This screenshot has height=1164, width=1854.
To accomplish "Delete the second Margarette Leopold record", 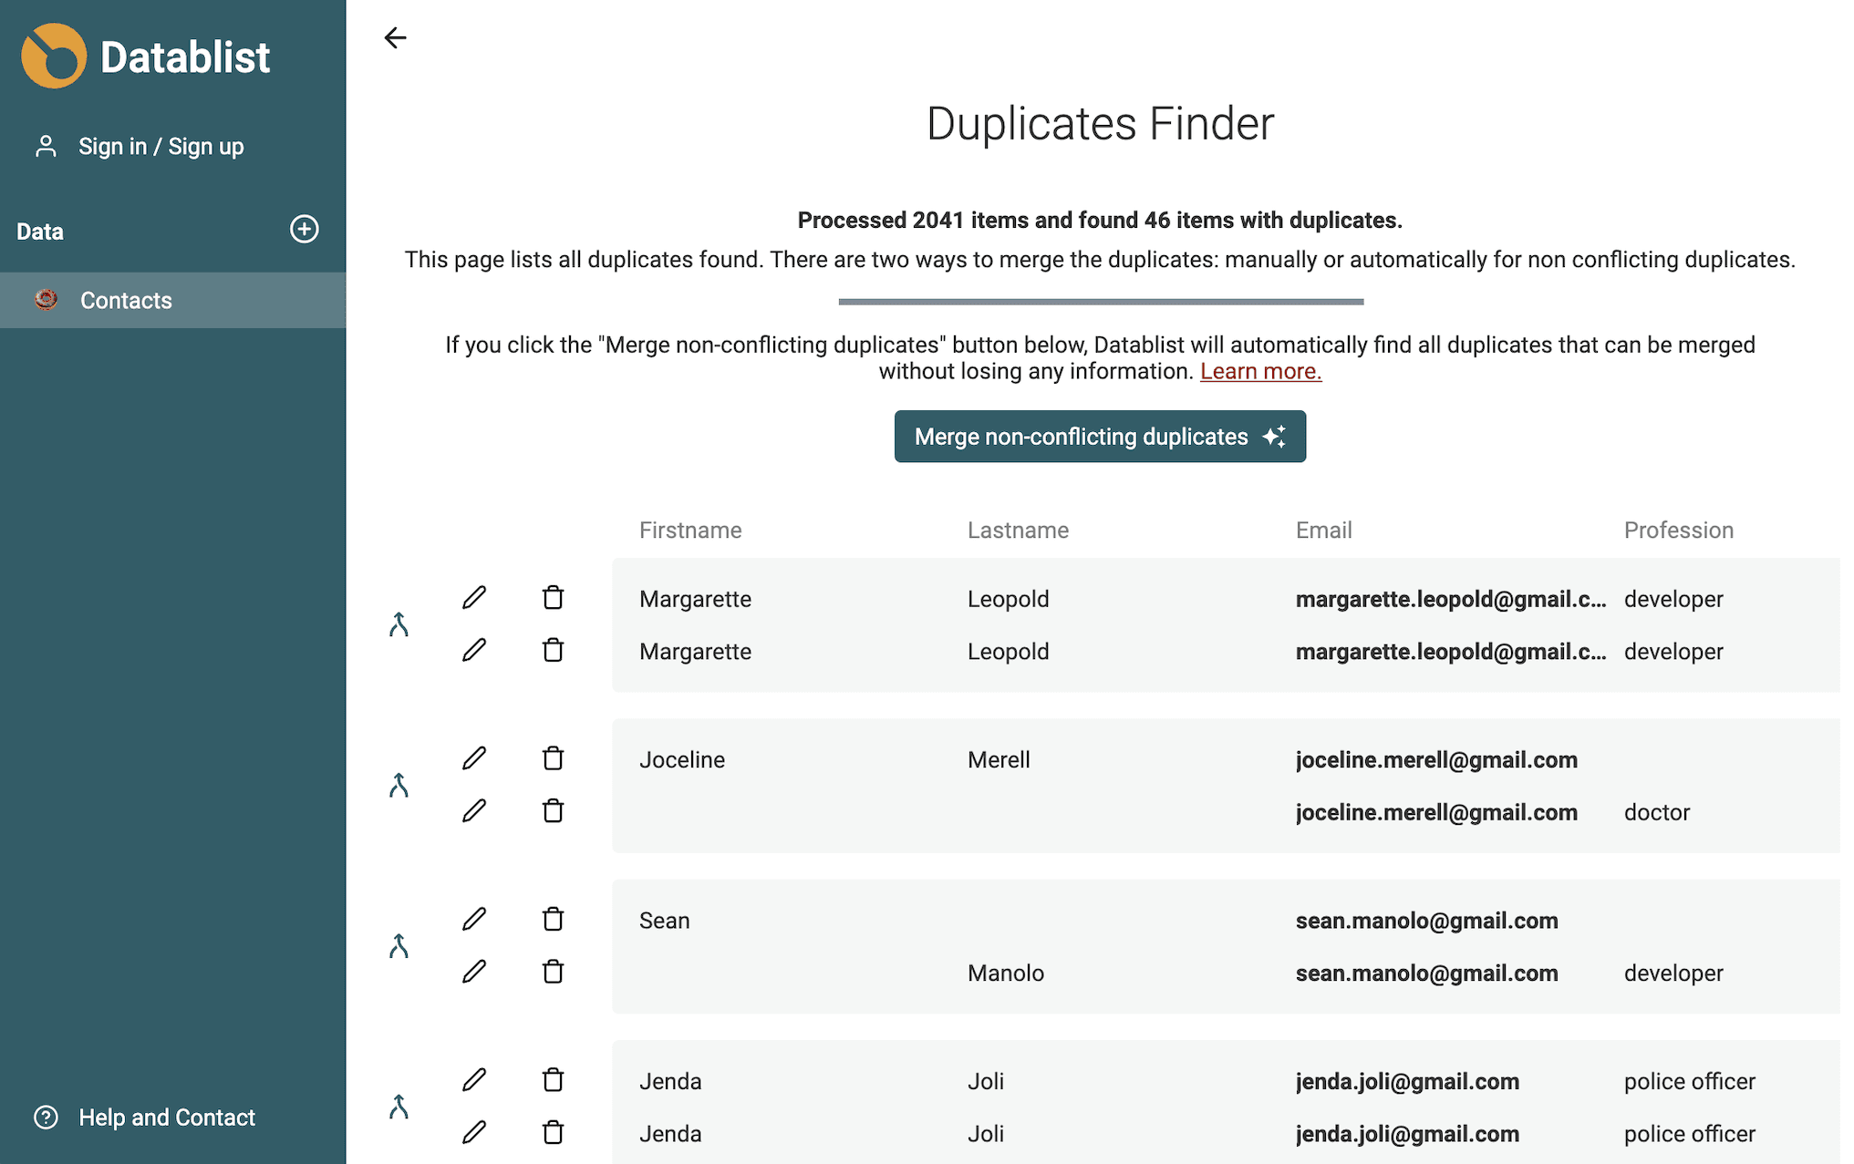I will click(552, 650).
